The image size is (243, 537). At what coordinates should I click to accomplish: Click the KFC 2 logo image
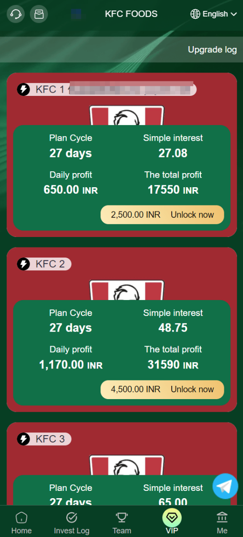pos(127,290)
